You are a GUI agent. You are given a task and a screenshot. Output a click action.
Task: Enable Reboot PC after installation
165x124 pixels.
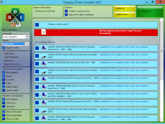(66, 15)
